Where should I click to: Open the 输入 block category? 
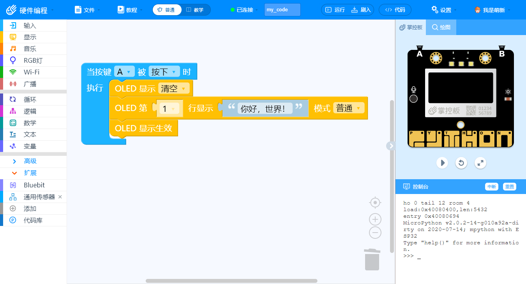click(x=33, y=26)
